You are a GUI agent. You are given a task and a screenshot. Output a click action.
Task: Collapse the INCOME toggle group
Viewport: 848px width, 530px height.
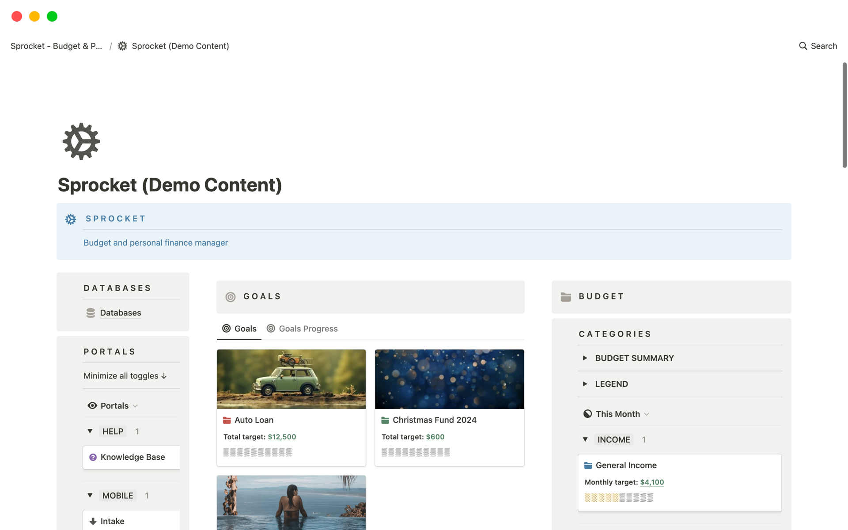point(585,439)
